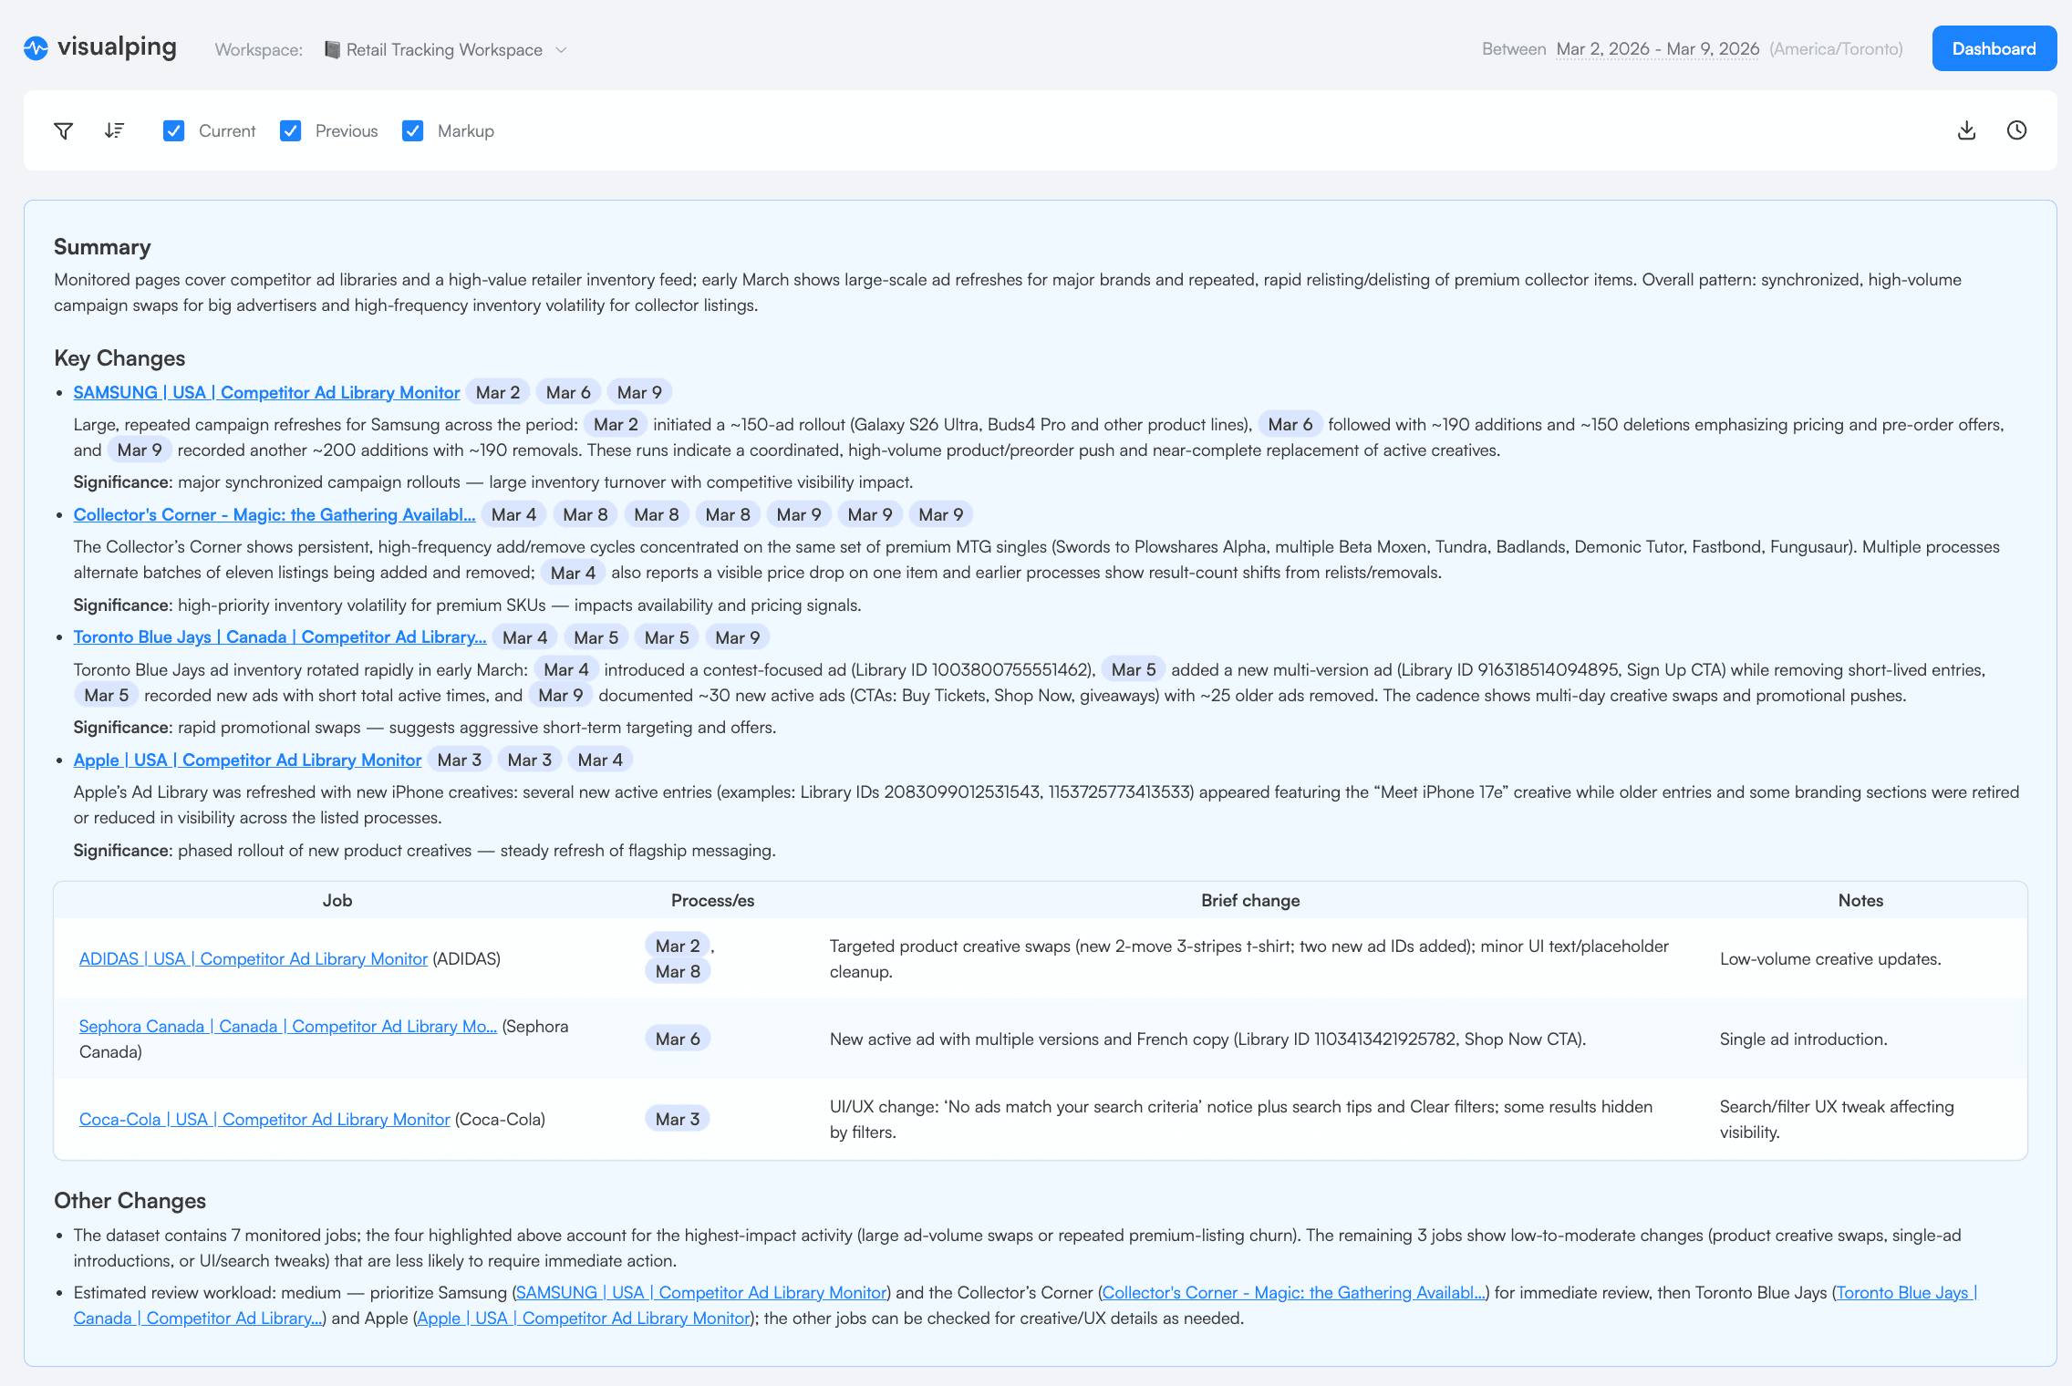
Task: Uncheck the Current checkbox
Action: 173,130
